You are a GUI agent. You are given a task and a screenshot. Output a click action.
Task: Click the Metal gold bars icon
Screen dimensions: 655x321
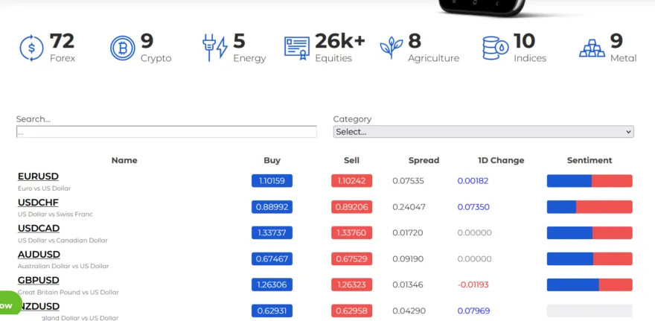click(592, 48)
